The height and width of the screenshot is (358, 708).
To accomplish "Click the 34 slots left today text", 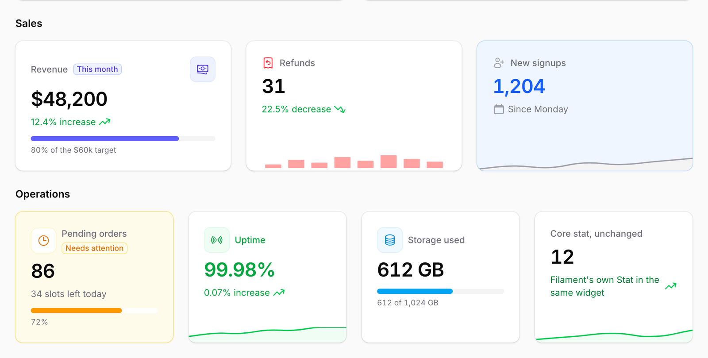I will [69, 294].
